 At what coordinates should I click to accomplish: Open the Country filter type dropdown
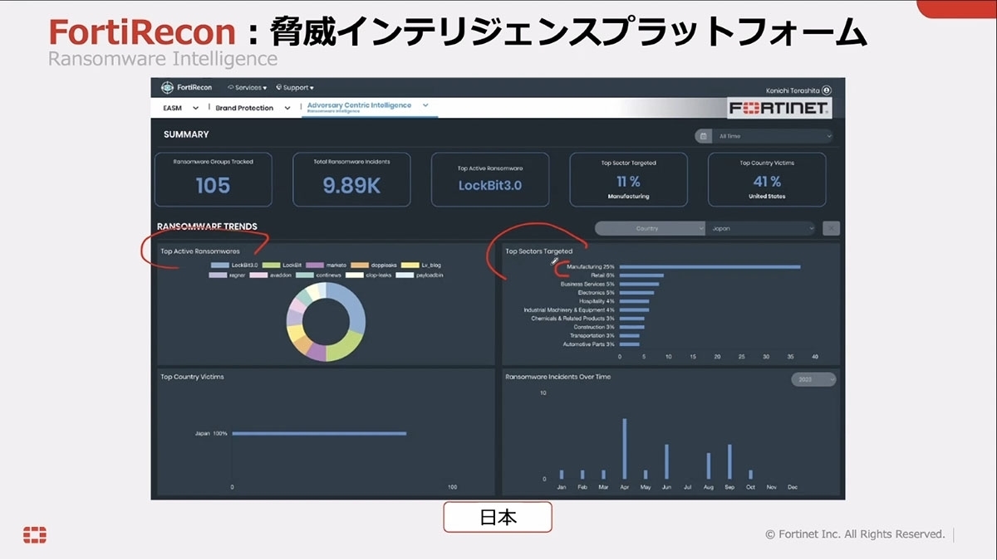pos(650,228)
